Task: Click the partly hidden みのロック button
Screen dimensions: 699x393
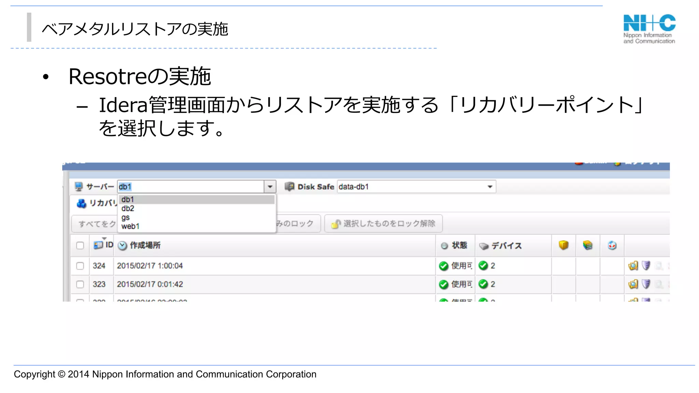Action: click(x=298, y=223)
